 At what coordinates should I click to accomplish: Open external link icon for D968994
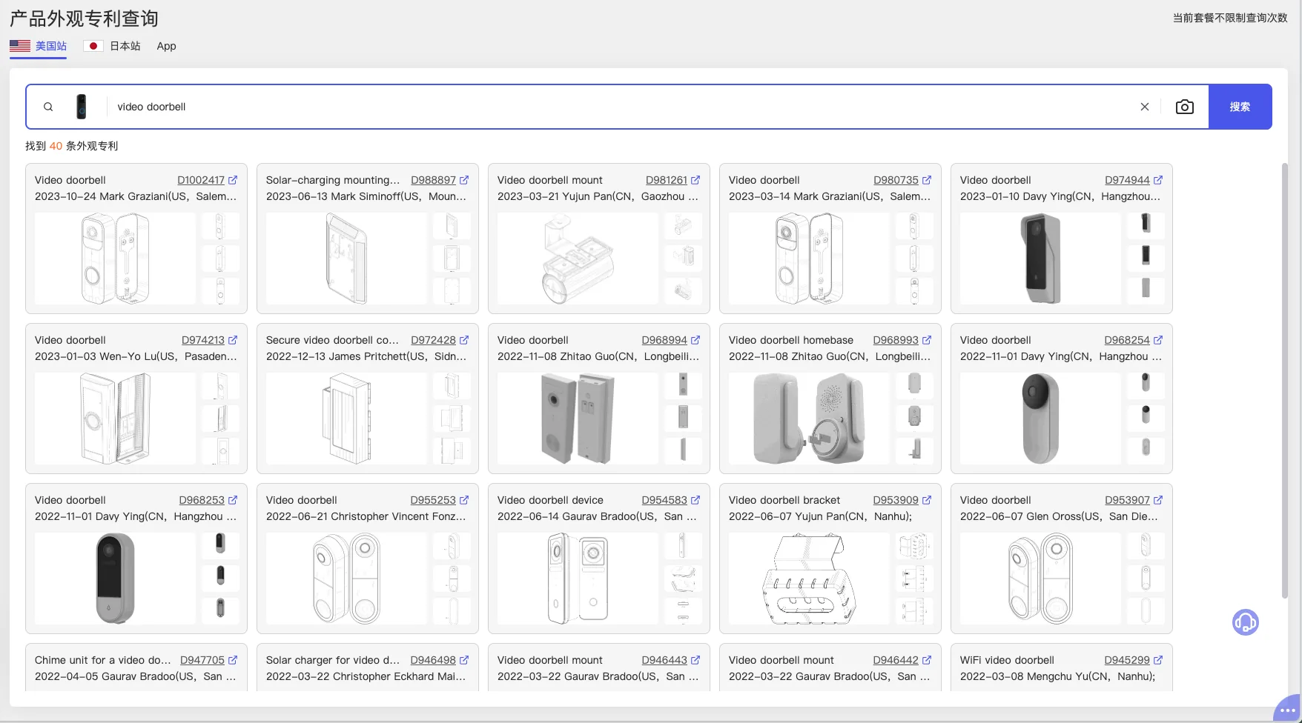695,340
